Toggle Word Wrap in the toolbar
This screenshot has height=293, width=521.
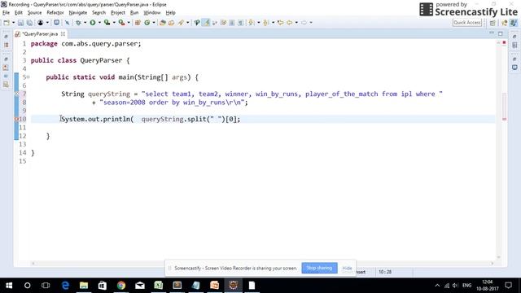click(x=224, y=23)
